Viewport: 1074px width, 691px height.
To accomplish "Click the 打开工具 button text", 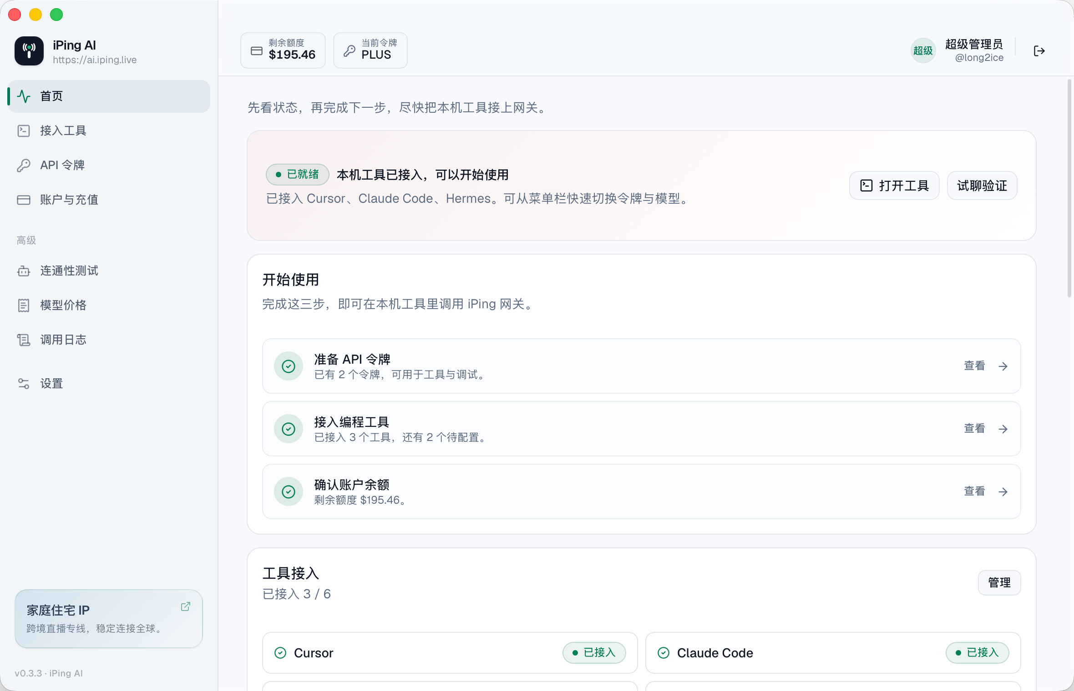I will pos(904,185).
